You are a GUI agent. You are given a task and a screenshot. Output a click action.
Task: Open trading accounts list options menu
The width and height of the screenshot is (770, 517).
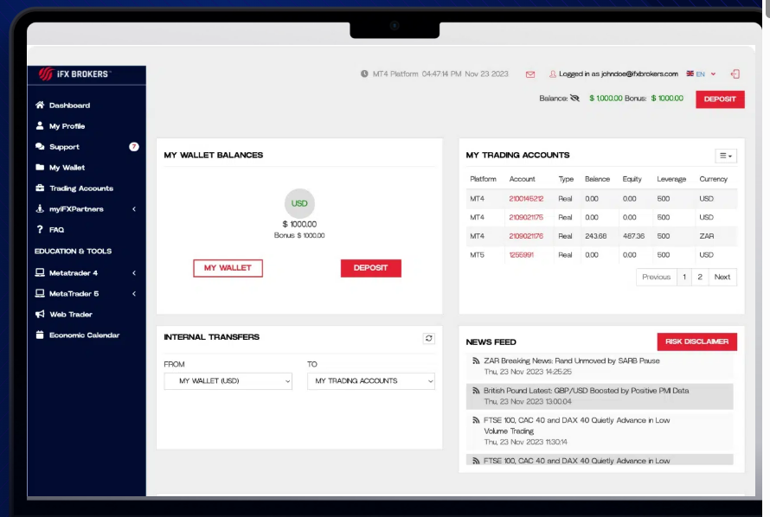pyautogui.click(x=725, y=156)
